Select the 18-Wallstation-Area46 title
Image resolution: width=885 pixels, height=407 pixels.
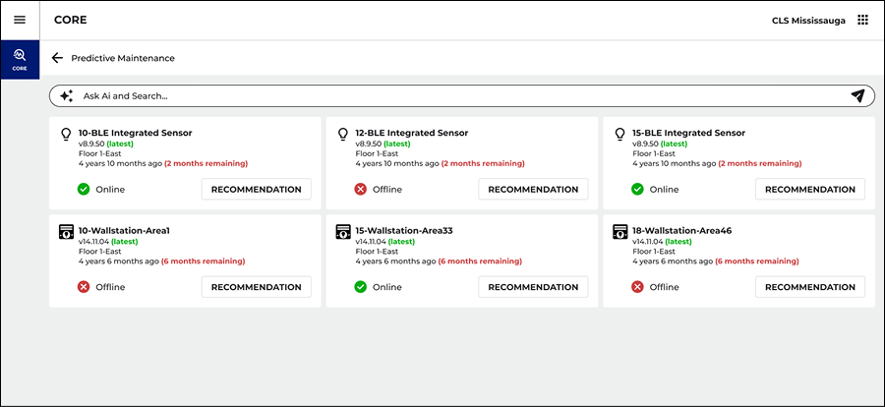click(681, 231)
